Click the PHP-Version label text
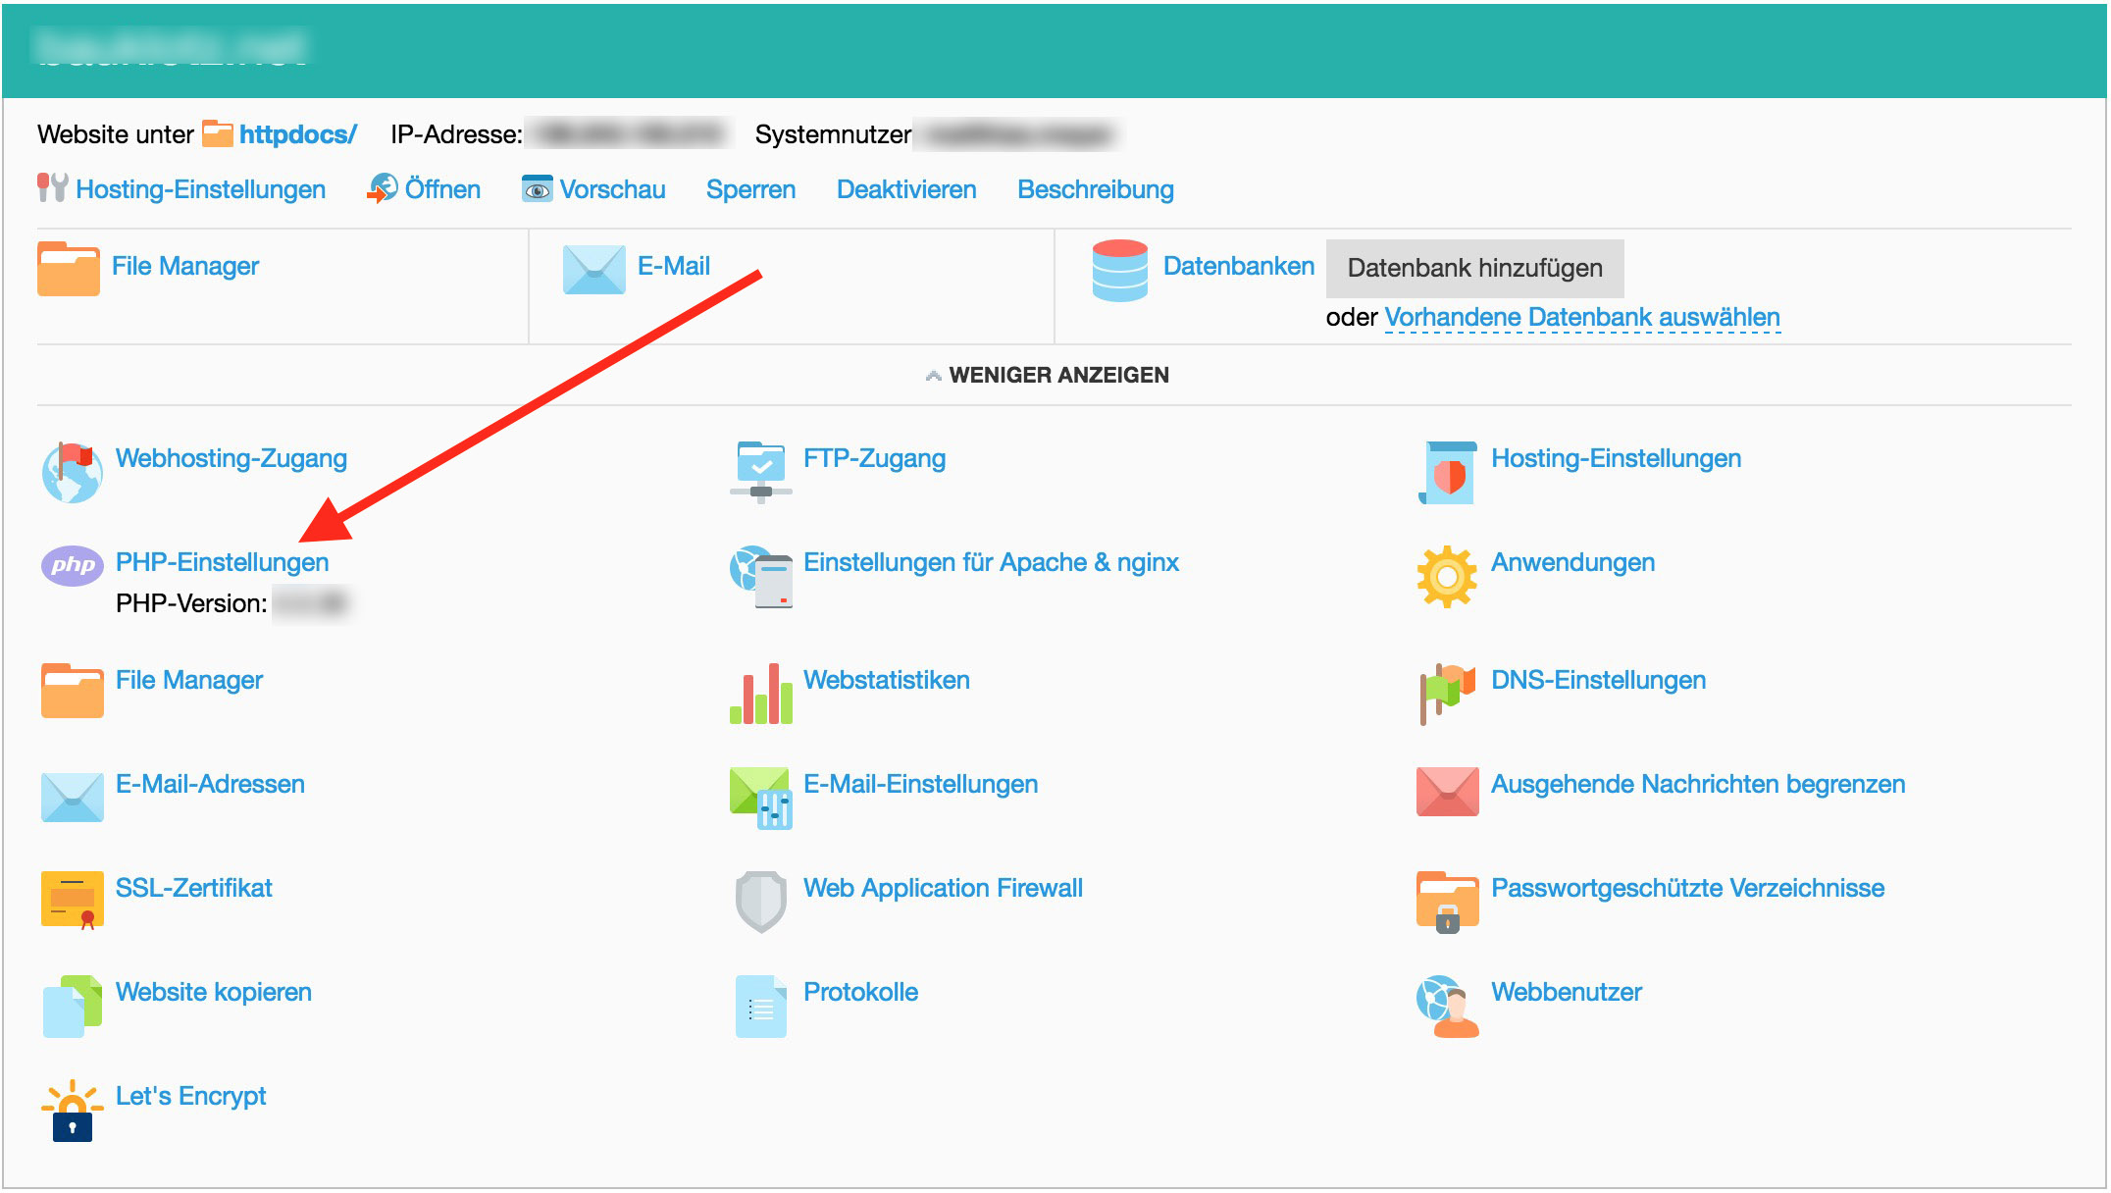2111x1193 pixels. [x=191, y=603]
